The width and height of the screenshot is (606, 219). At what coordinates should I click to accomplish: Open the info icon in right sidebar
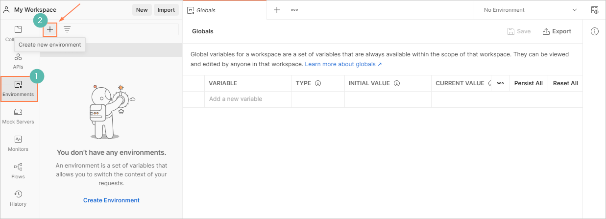click(595, 31)
